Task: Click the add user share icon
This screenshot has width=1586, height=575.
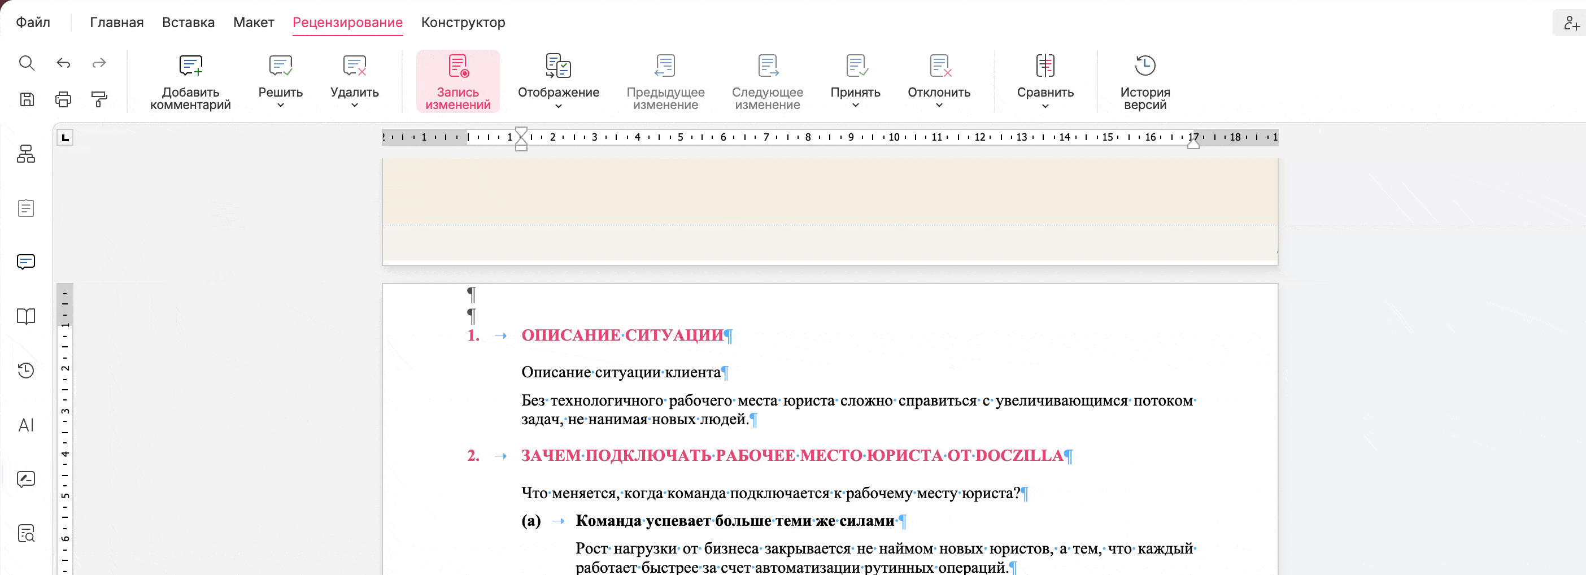Action: (x=1571, y=23)
